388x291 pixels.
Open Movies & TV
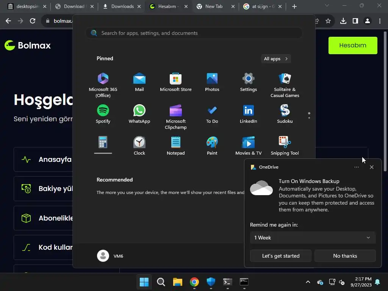pyautogui.click(x=249, y=145)
